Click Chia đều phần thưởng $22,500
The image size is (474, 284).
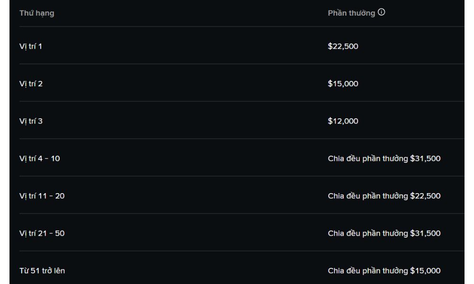384,196
